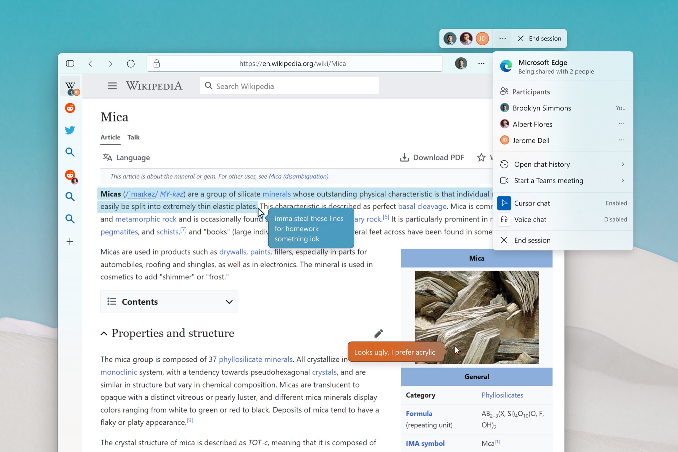Open phyllosilicate minerals link
This screenshot has width=678, height=452.
pyautogui.click(x=256, y=359)
